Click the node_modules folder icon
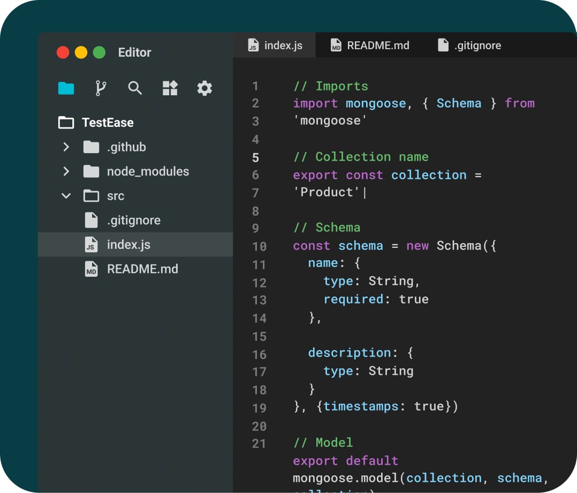 [91, 171]
